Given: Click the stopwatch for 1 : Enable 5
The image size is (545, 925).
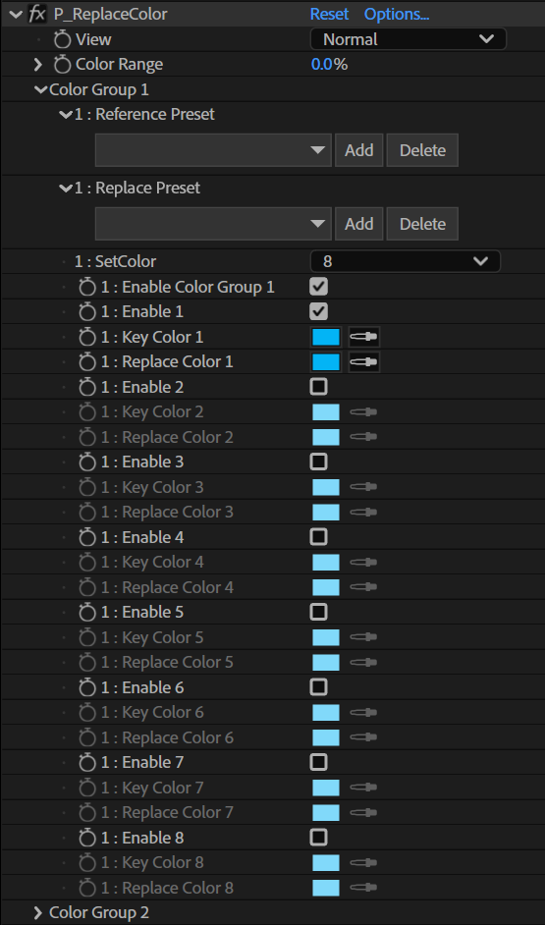Looking at the screenshot, I should [x=87, y=613].
